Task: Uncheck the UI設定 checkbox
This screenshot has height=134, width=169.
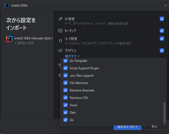Action: pyautogui.click(x=162, y=19)
